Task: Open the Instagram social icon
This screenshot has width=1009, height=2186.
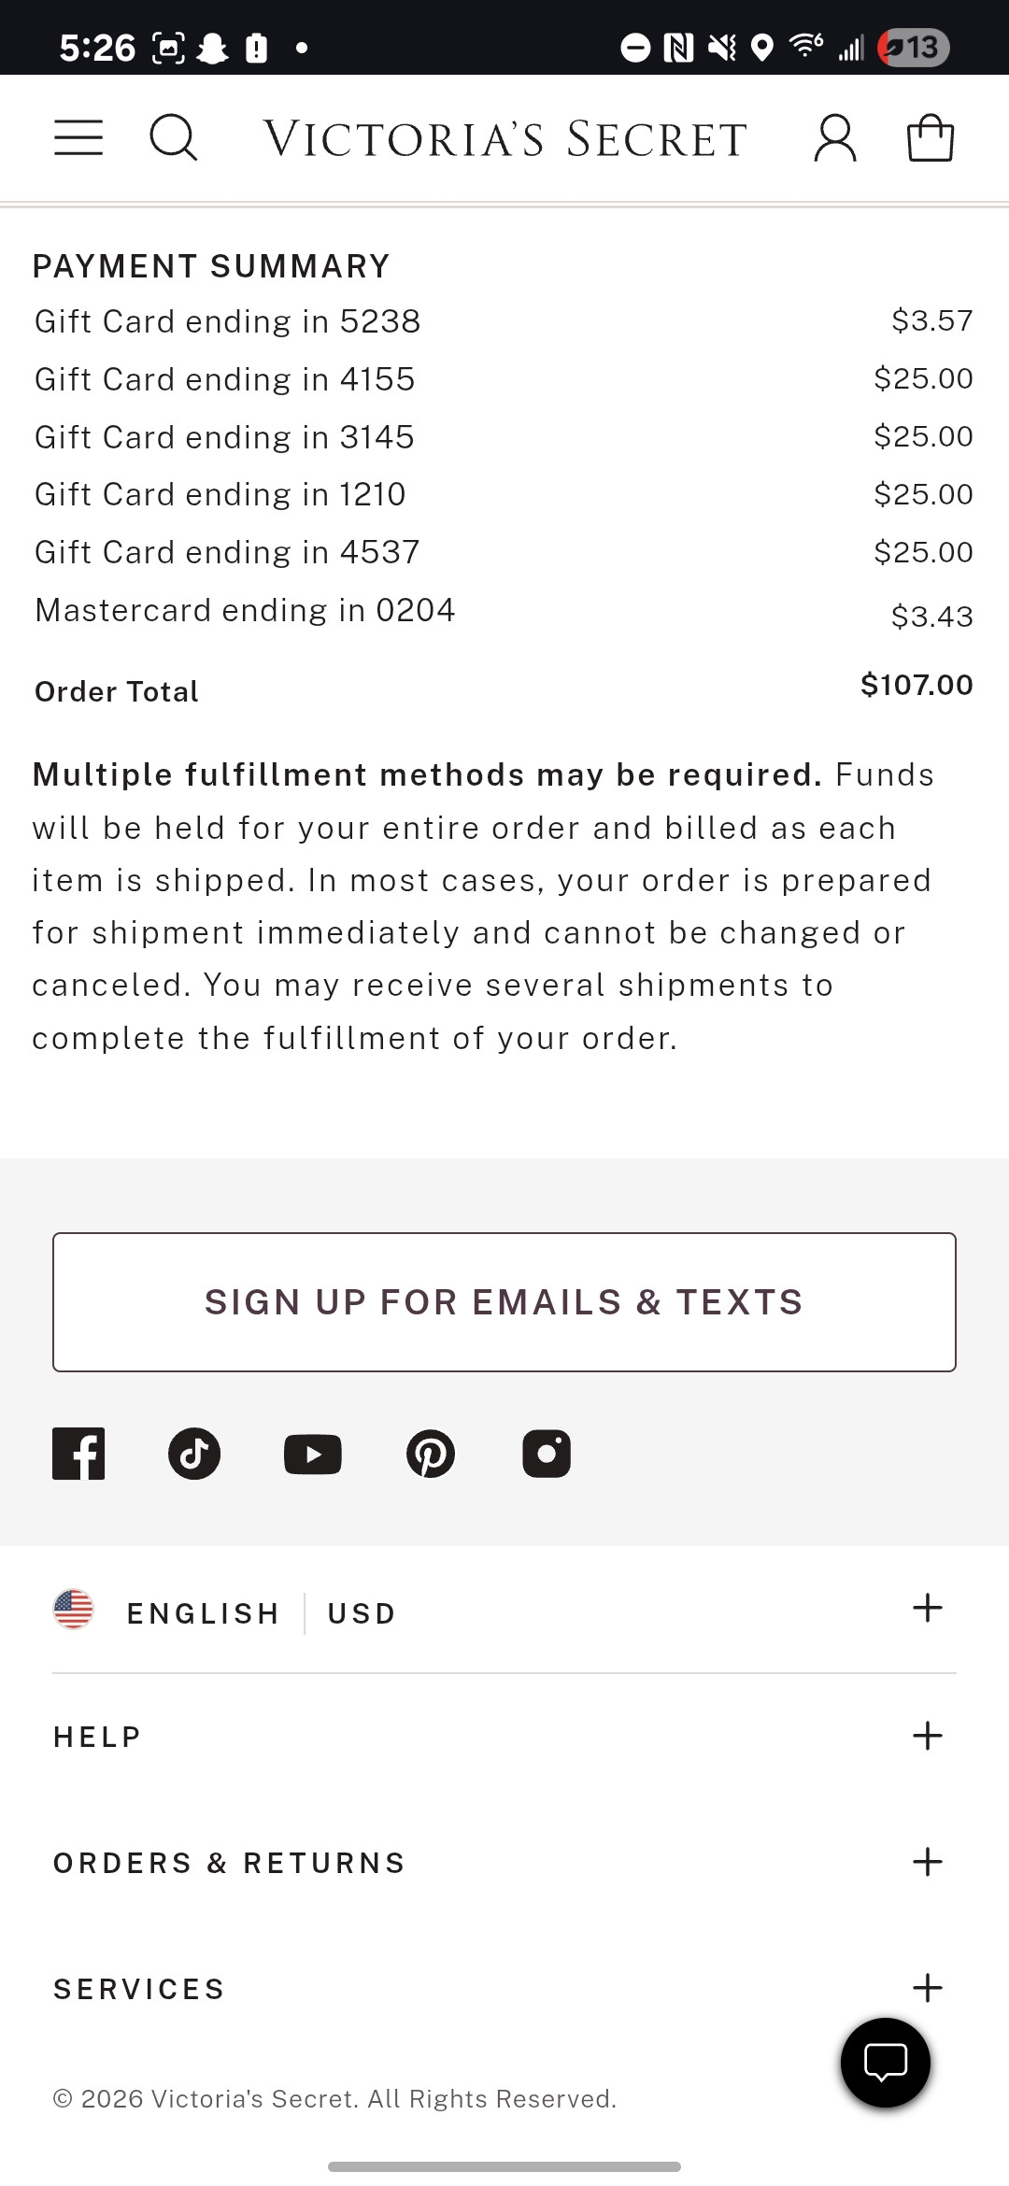Action: point(547,1454)
